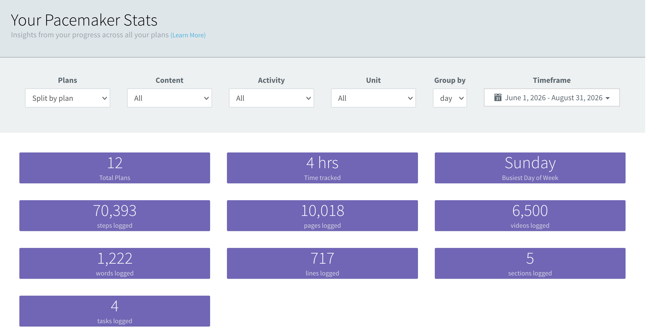The width and height of the screenshot is (648, 333).
Task: Click the caret arrow beside August 31, 2026
Action: click(x=608, y=98)
